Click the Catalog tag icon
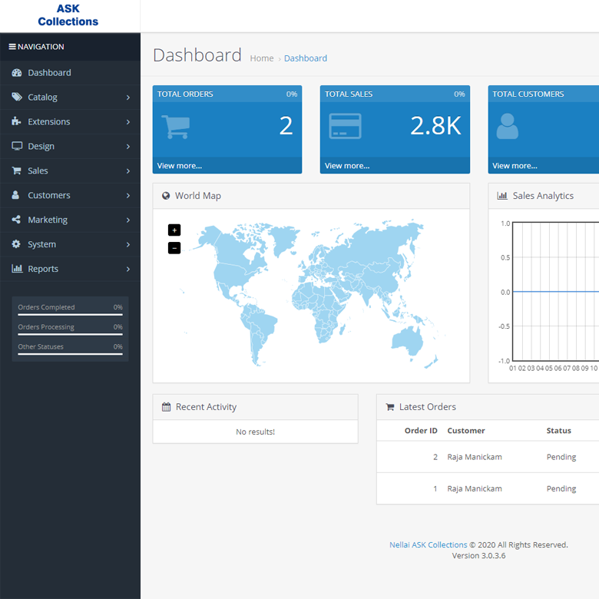 click(x=17, y=98)
